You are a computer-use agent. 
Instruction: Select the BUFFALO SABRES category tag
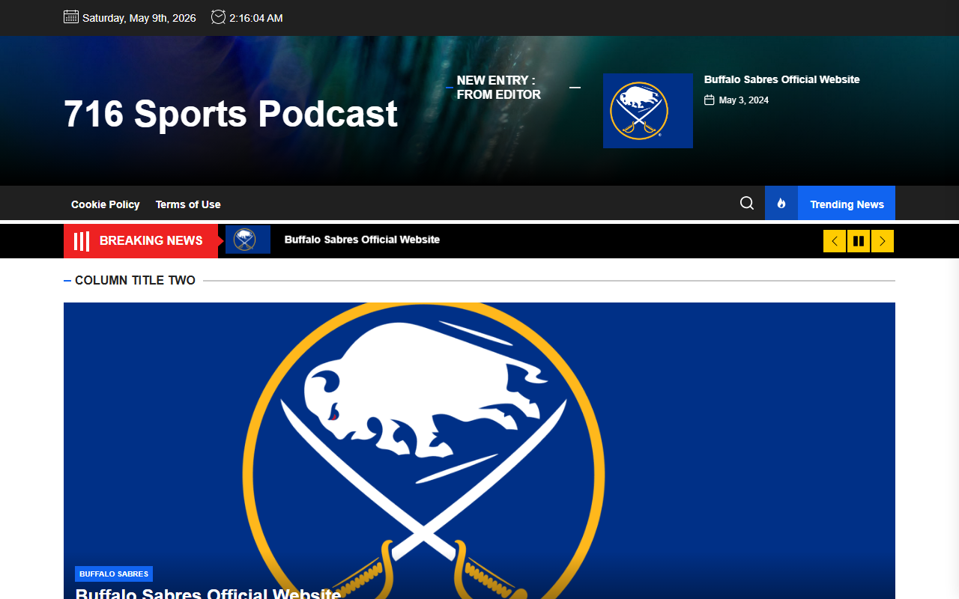pyautogui.click(x=114, y=574)
